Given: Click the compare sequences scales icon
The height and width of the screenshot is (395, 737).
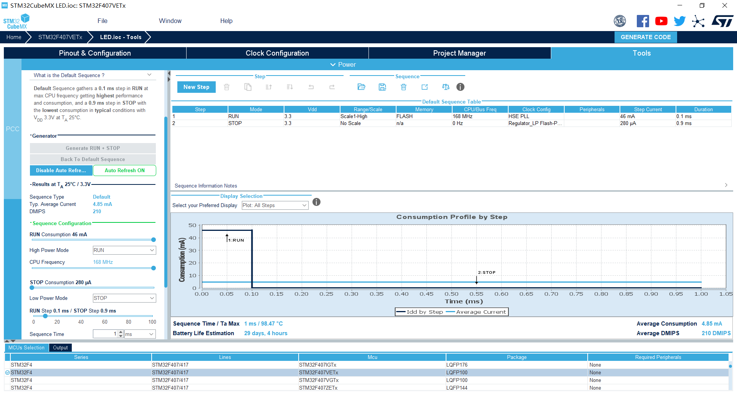Looking at the screenshot, I should [446, 87].
